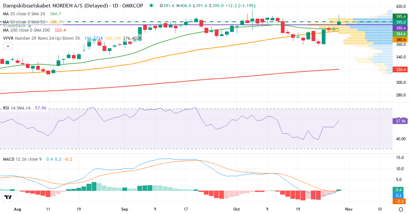Image resolution: width=409 pixels, height=214 pixels.
Task: Select the VPVR Number Of Rows legend
Action: pos(41,38)
